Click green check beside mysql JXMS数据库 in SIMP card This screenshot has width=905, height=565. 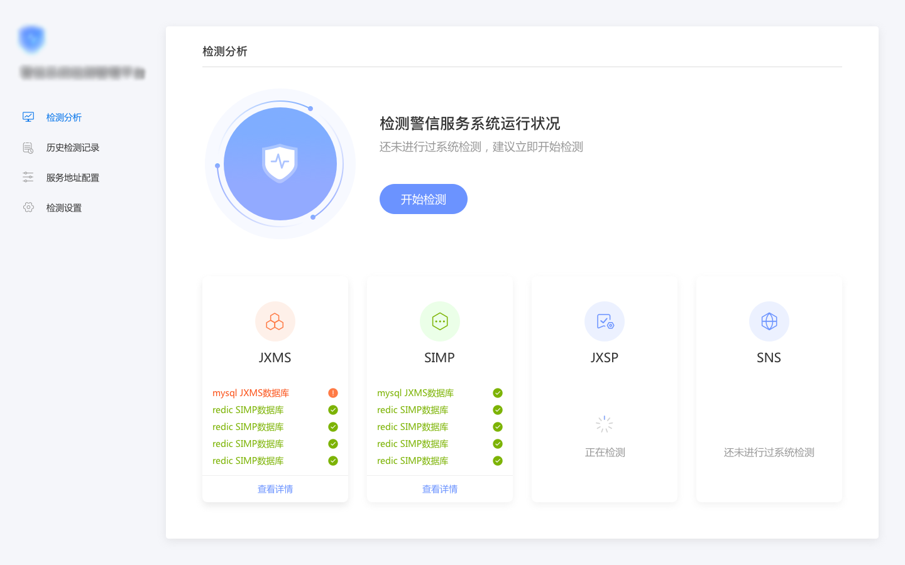pos(498,393)
